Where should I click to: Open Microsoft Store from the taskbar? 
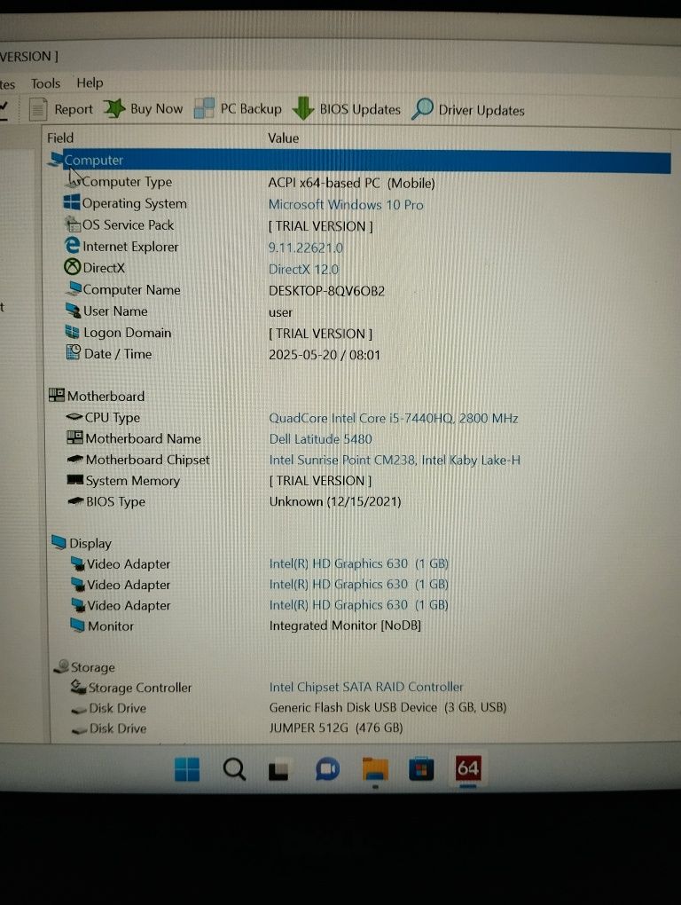click(x=421, y=769)
